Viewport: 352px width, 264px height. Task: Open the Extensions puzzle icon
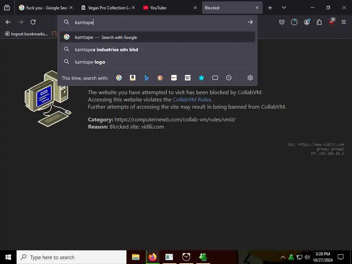pyautogui.click(x=319, y=22)
